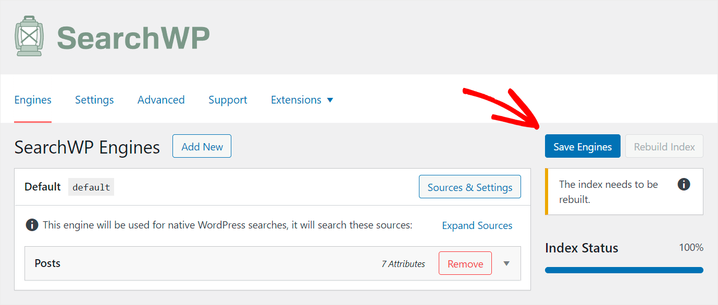718x305 pixels.
Task: Go to the Advanced tab
Action: pyautogui.click(x=161, y=99)
